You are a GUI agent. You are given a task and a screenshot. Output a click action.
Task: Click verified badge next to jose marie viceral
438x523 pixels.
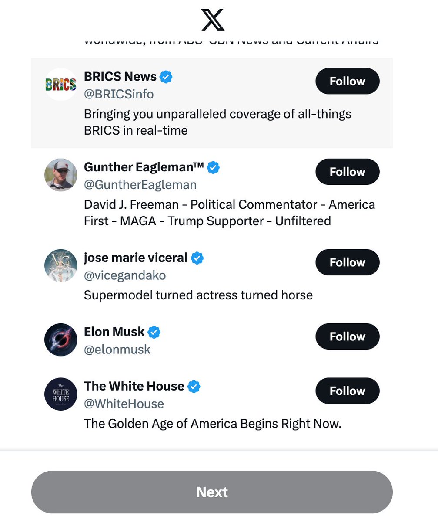(197, 258)
